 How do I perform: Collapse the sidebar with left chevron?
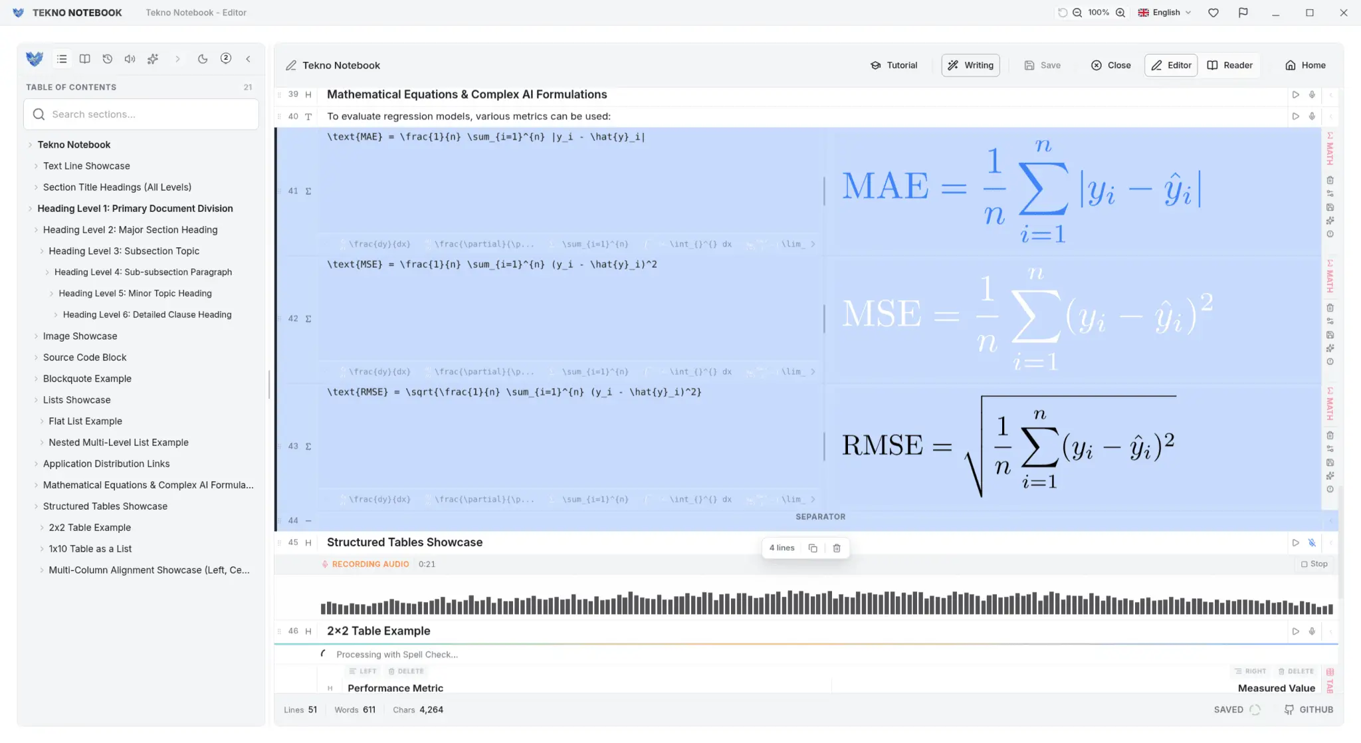248,59
